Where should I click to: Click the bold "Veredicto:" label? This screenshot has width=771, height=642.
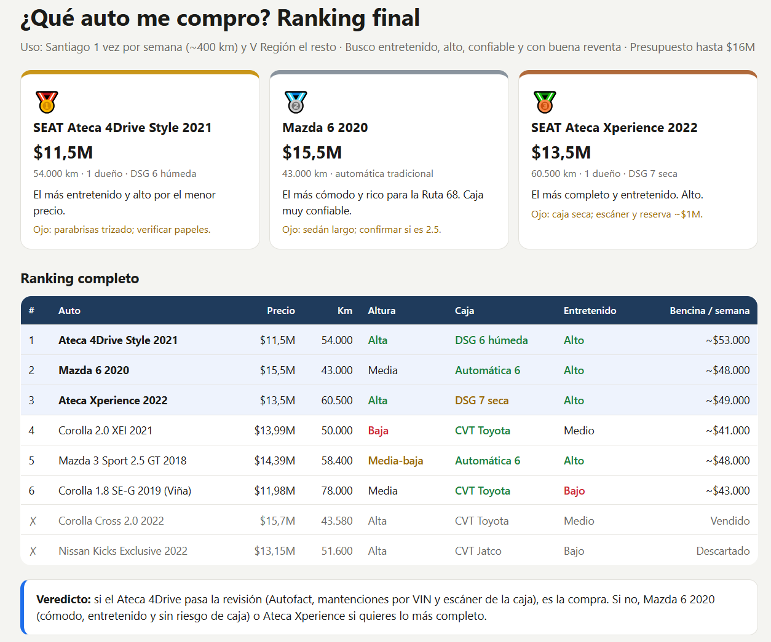64,600
